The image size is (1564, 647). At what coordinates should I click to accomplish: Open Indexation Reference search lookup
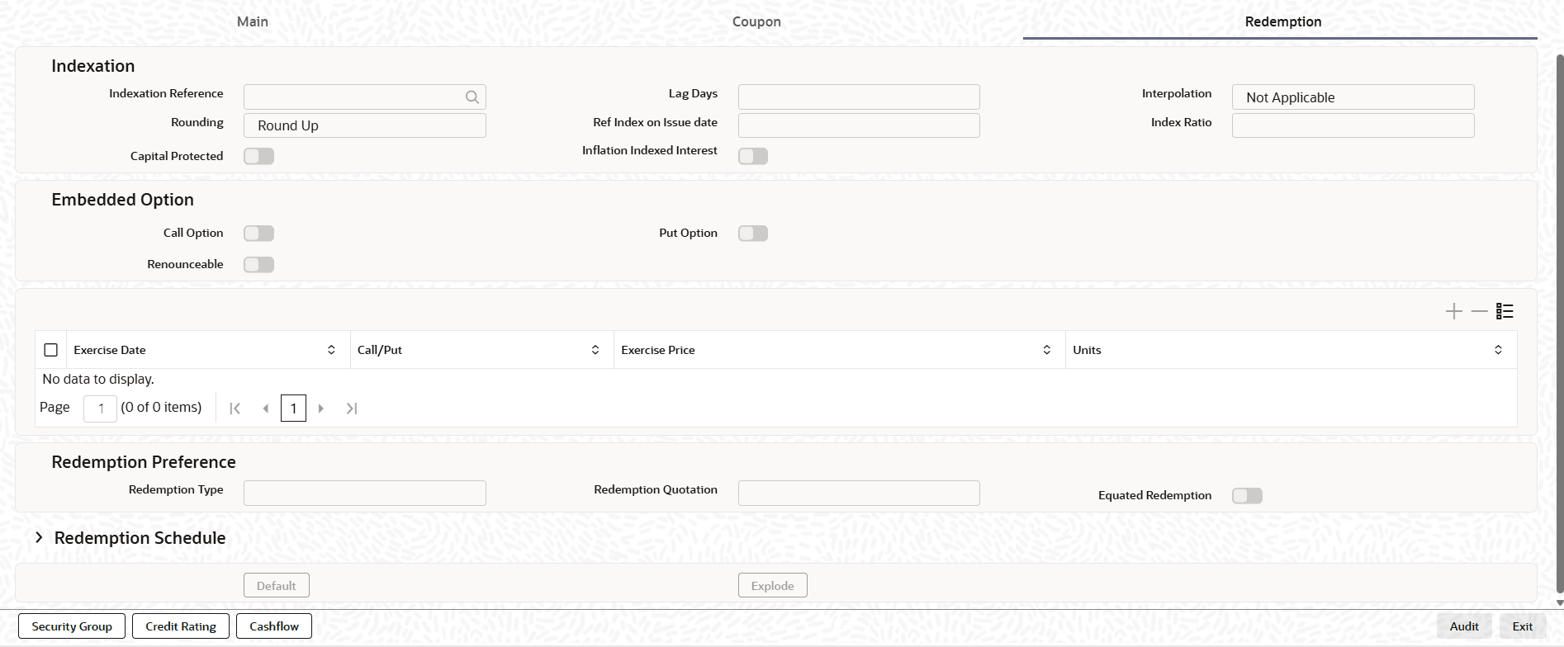coord(472,97)
